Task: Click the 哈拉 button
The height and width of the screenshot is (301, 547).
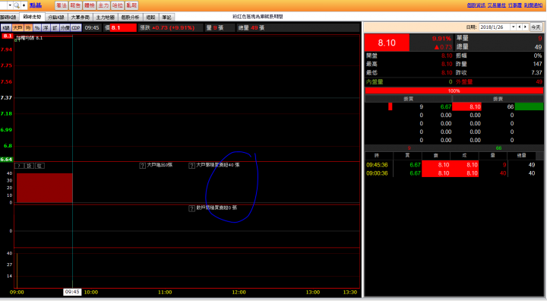Action: point(118,5)
